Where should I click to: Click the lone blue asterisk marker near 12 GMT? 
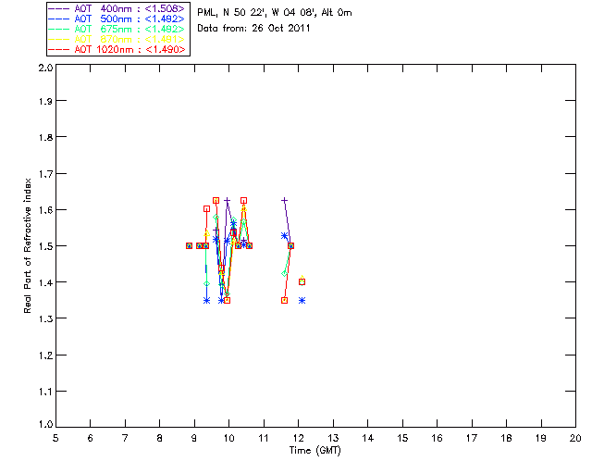coord(302,301)
